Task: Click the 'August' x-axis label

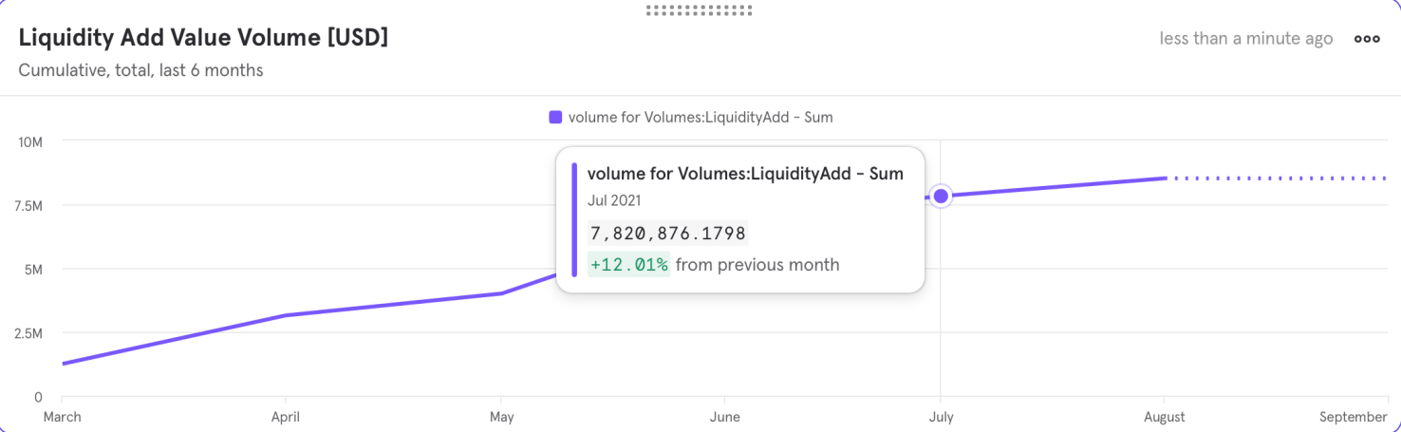Action: click(x=1164, y=417)
